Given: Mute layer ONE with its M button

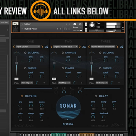Looking at the screenshot, I should coord(16,79).
